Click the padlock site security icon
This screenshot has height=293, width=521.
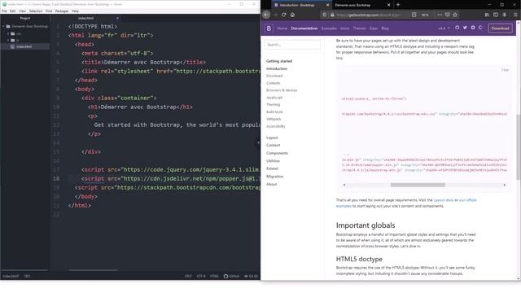click(332, 15)
